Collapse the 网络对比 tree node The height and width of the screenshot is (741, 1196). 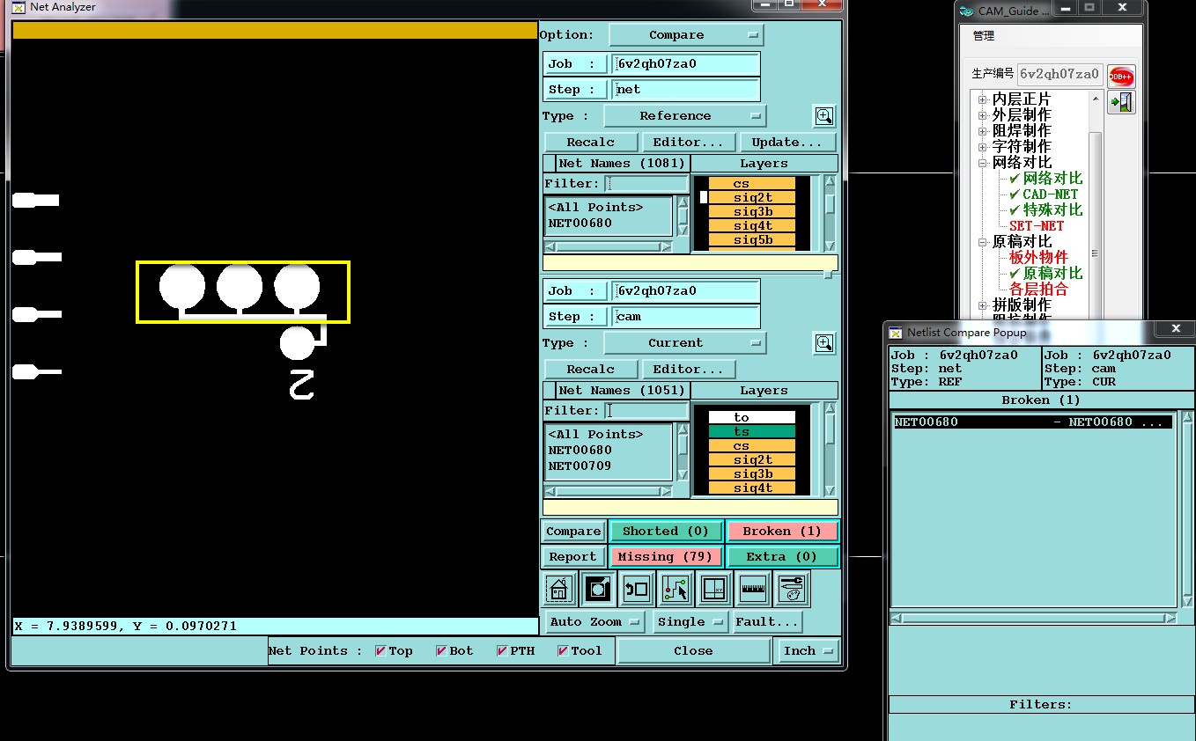pos(982,163)
